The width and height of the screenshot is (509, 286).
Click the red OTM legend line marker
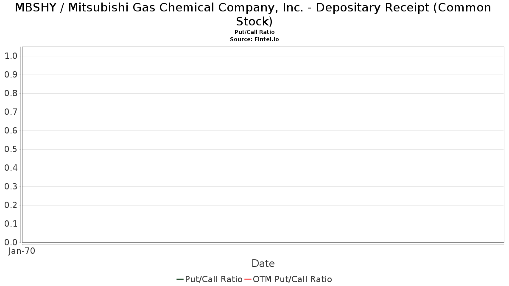[x=248, y=279]
